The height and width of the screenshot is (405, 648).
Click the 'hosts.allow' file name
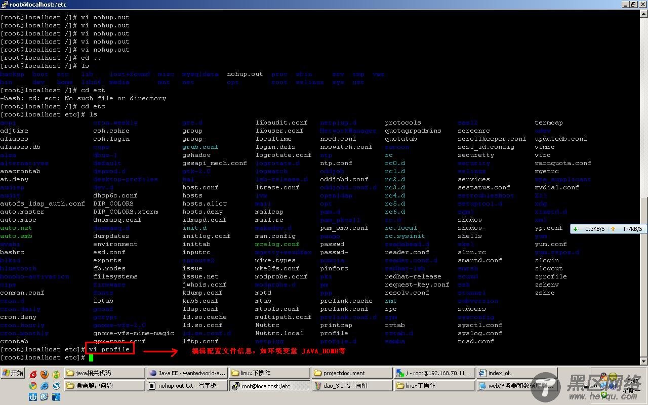click(x=205, y=204)
